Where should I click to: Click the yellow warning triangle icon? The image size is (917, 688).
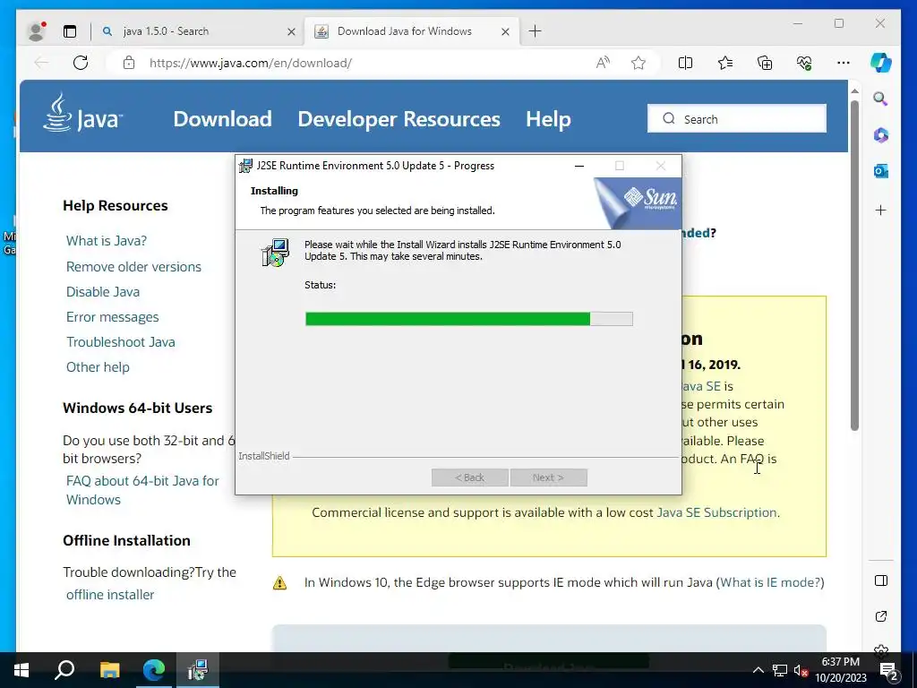point(280,582)
